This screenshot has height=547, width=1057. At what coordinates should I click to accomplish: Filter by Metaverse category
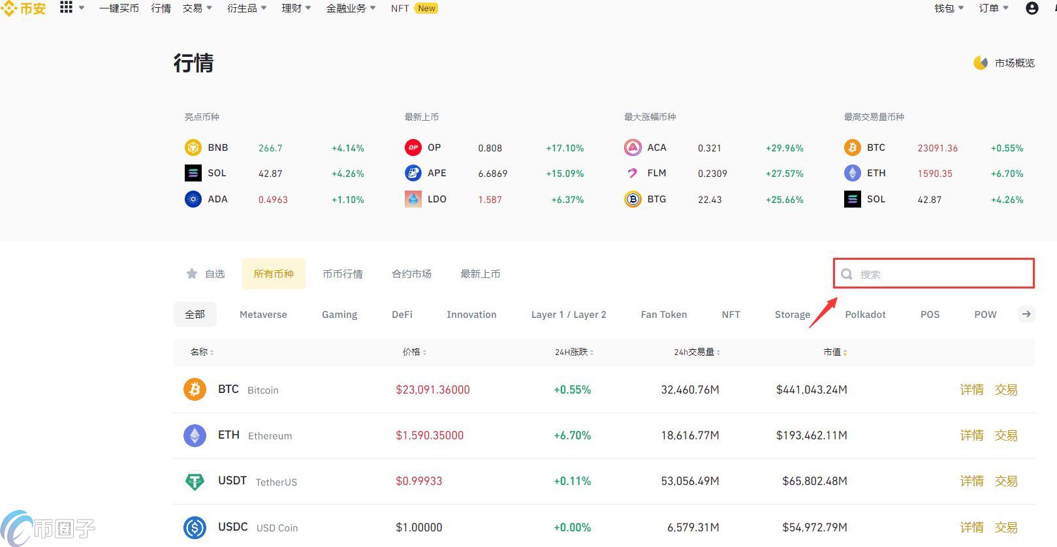click(x=263, y=315)
